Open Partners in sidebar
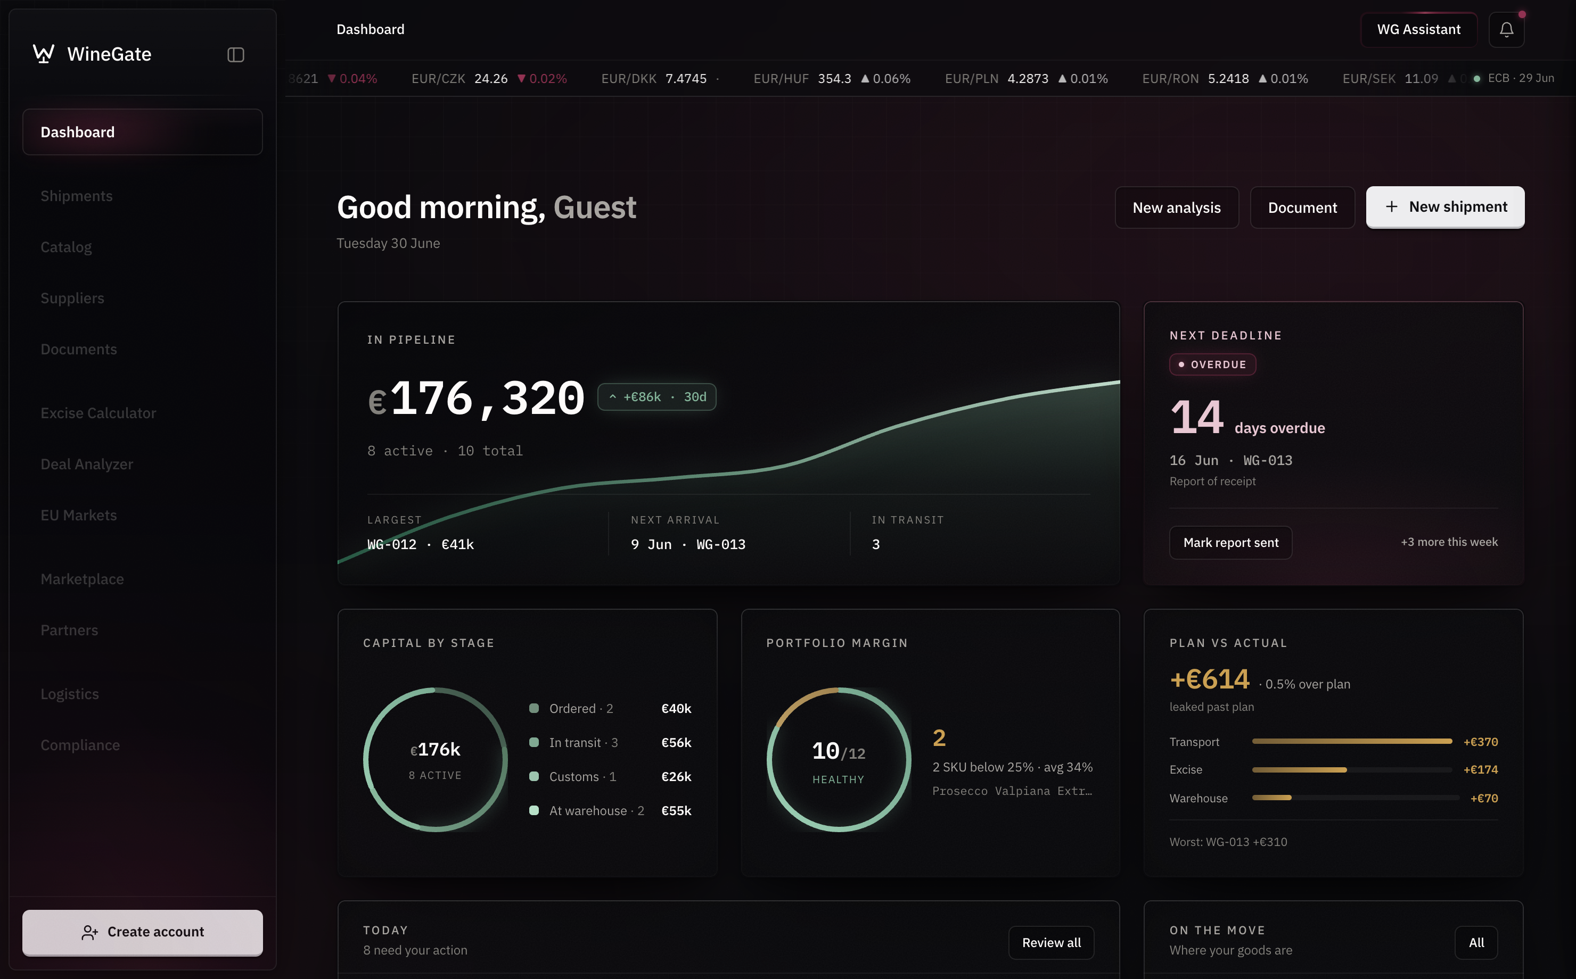Image resolution: width=1576 pixels, height=979 pixels. [x=69, y=630]
